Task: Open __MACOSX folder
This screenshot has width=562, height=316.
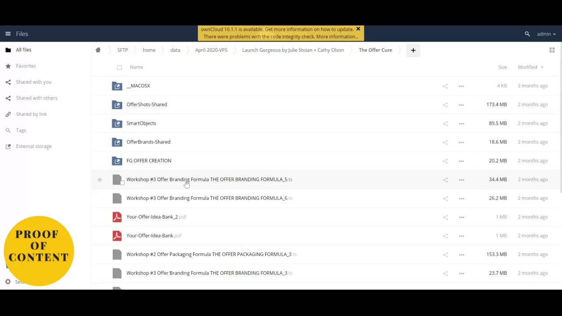Action: click(x=138, y=86)
